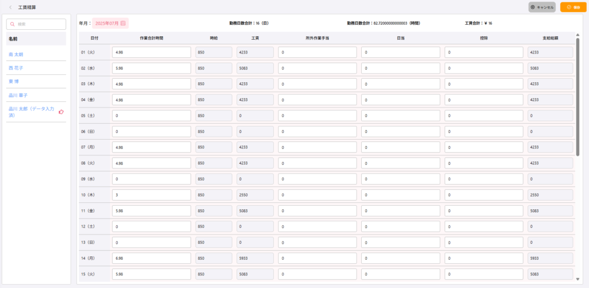
Task: Save with the orange 保存 button
Action: [x=573, y=7]
